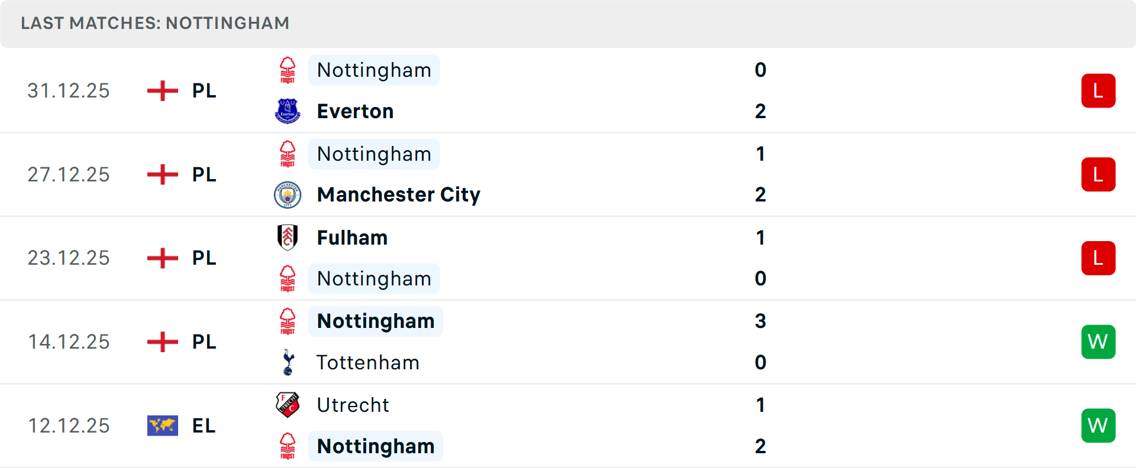Click the loss badge for Fulham match
Viewport: 1136px width, 468px height.
click(x=1098, y=258)
